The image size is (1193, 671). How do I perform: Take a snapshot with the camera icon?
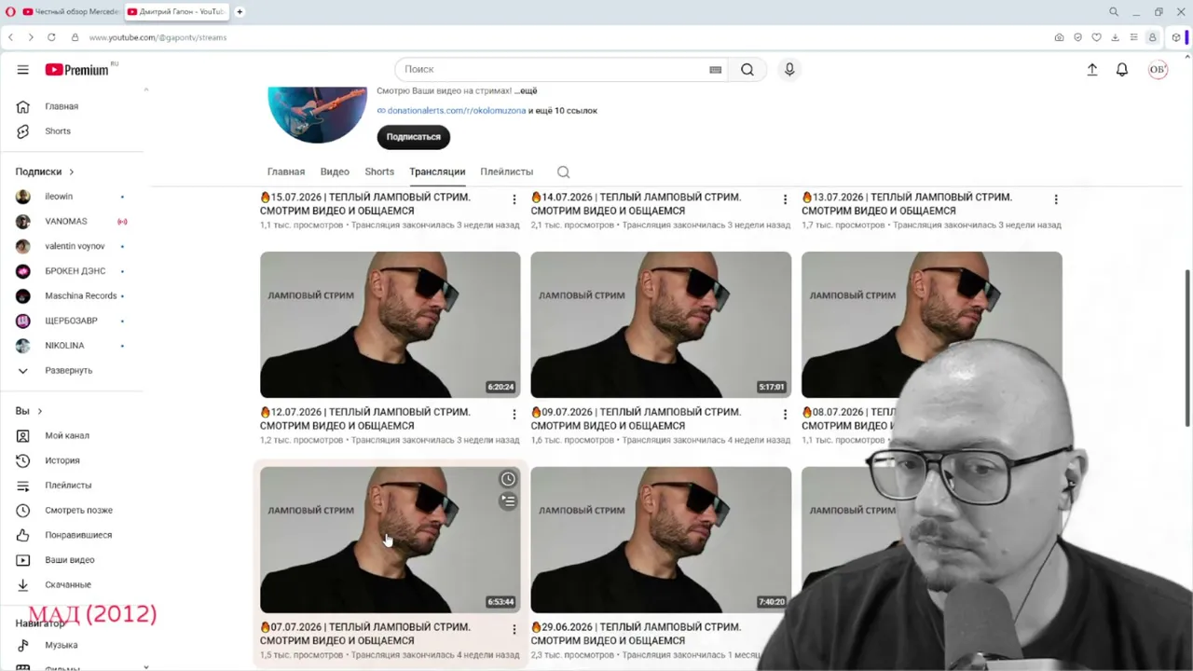pyautogui.click(x=1059, y=37)
